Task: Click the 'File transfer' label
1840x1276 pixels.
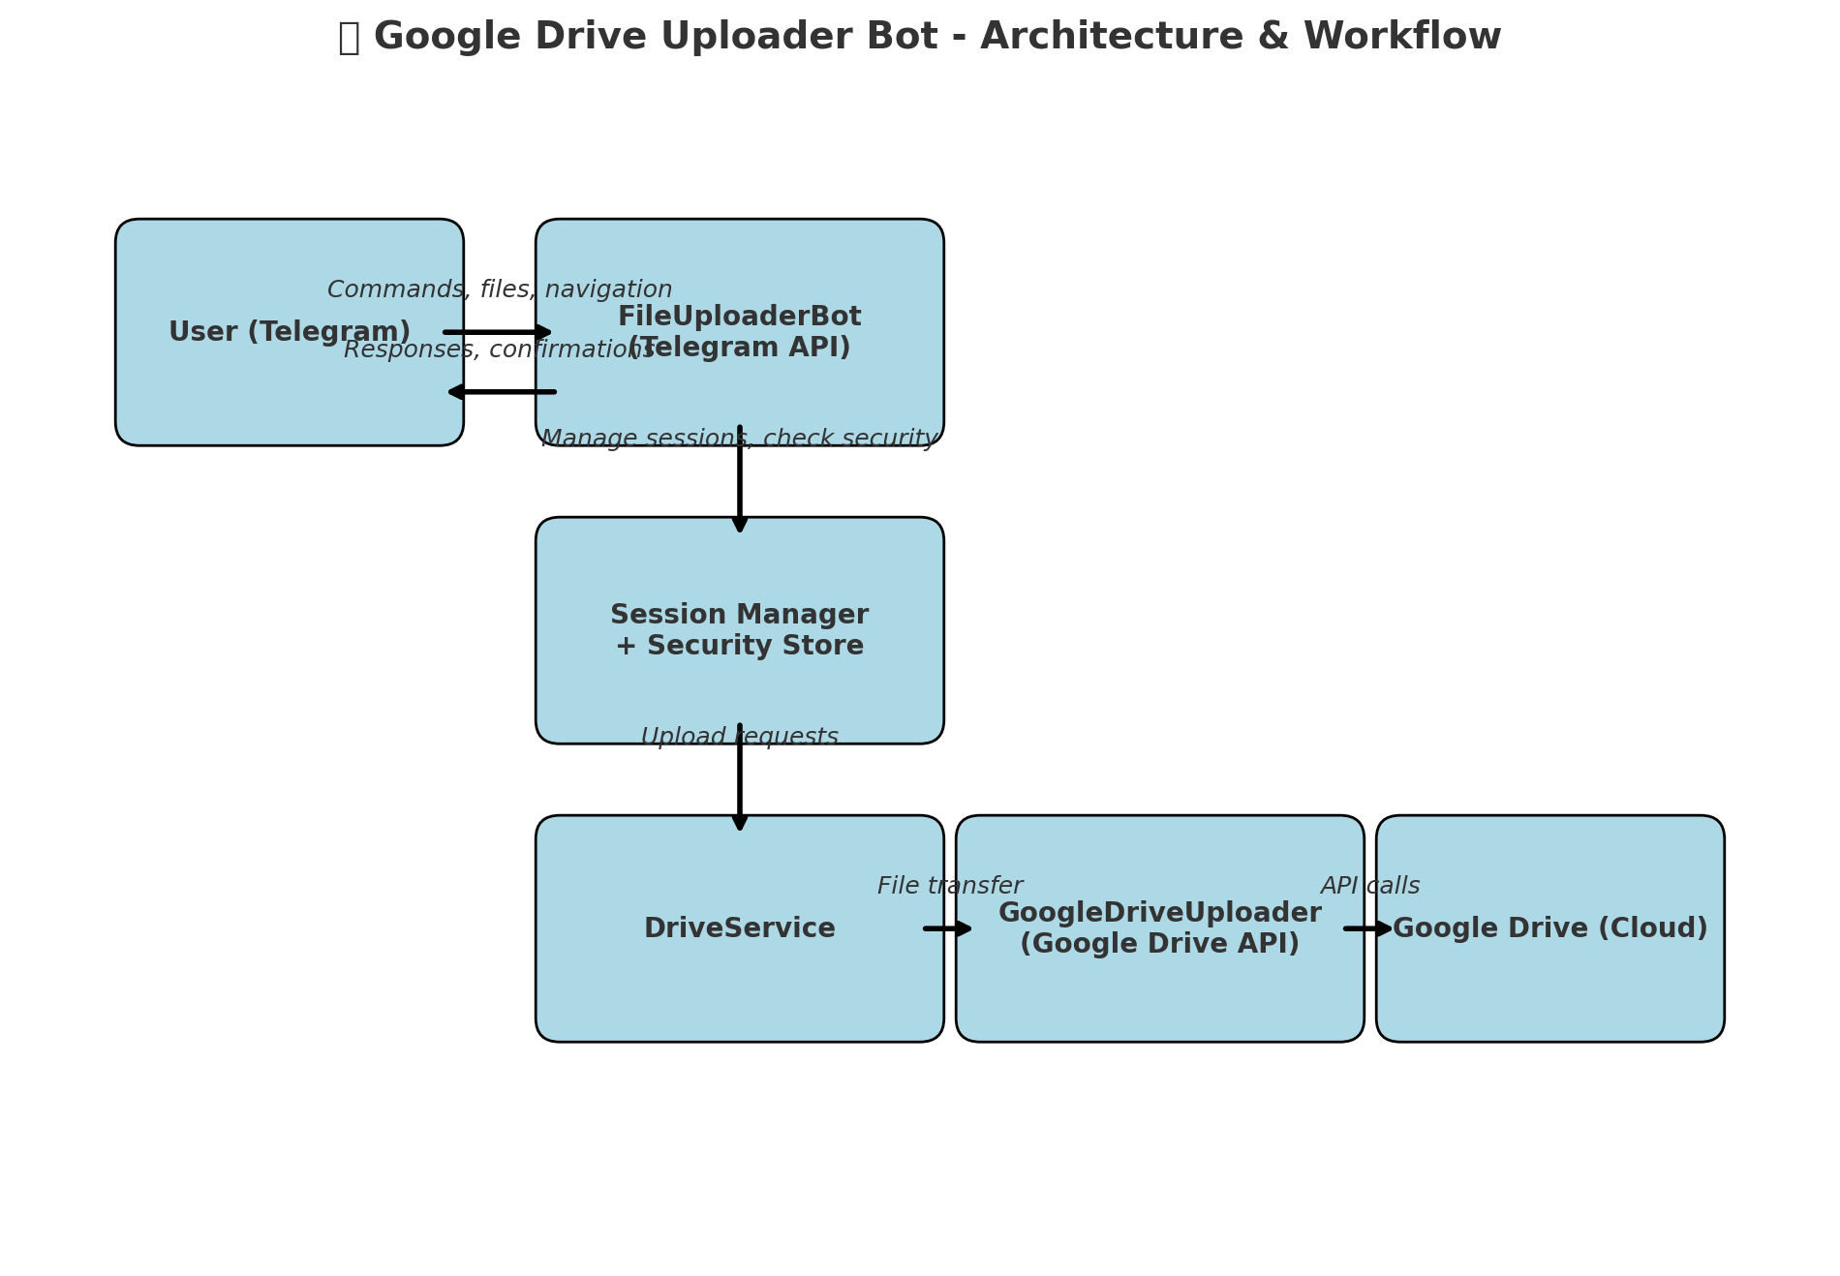Action: coord(950,886)
